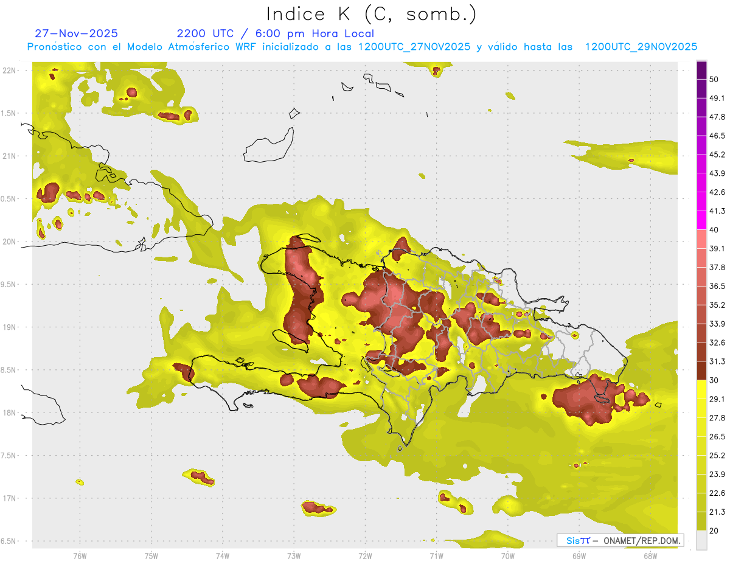730x564 pixels.
Task: Click the "70W" longitude label
Action: [x=507, y=555]
